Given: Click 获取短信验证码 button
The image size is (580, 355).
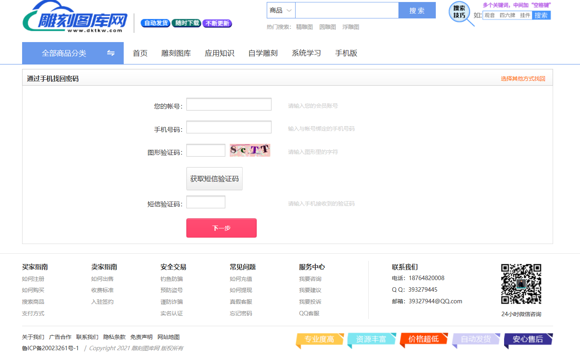Looking at the screenshot, I should point(214,179).
